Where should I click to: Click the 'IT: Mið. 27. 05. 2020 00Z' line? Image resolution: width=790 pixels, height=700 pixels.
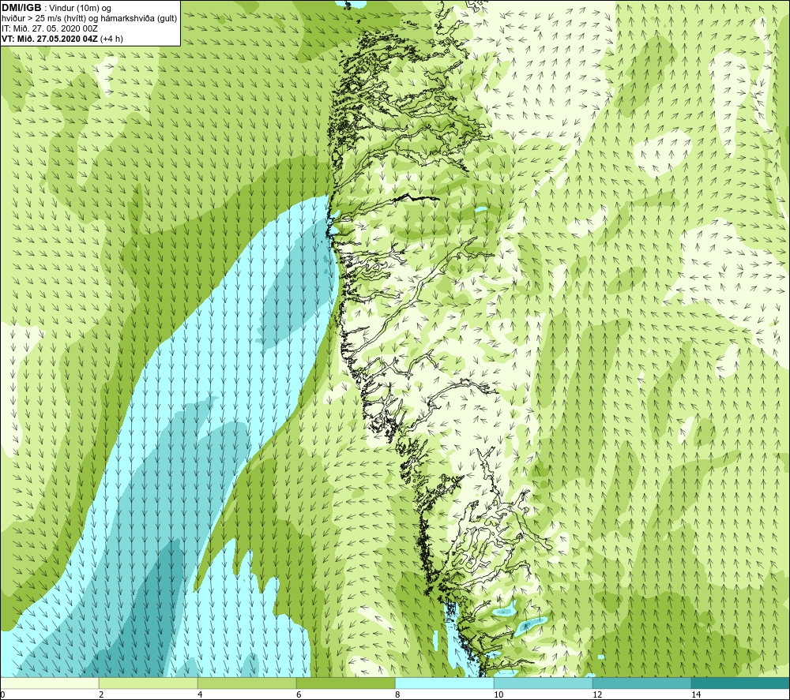[x=49, y=28]
